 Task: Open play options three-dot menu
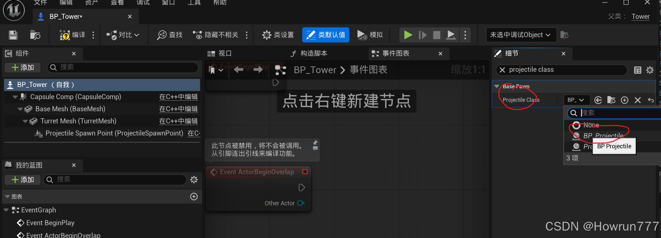(465, 35)
